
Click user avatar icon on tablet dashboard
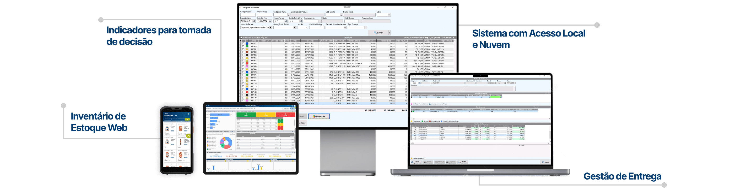click(295, 106)
